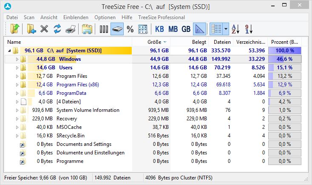Screen dimensions: 312x185
Task: Expand the [4 Dateien] node
Action: pyautogui.click(x=17, y=102)
